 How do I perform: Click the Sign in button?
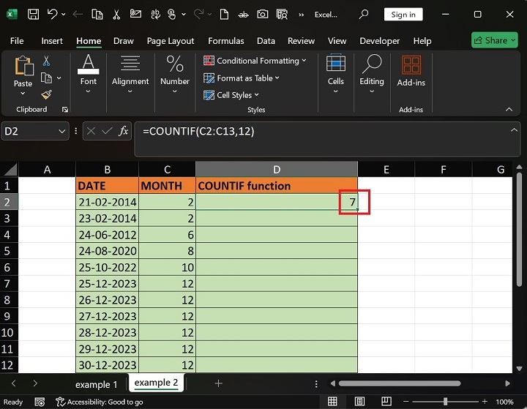tap(403, 15)
